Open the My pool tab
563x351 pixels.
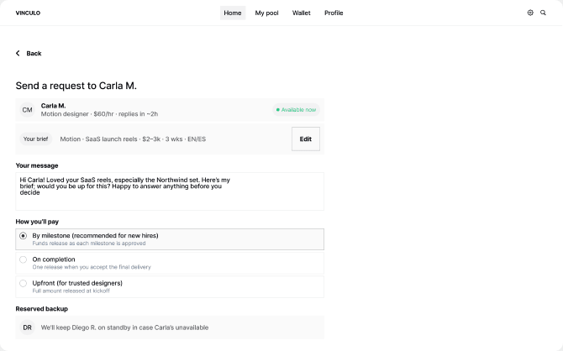coord(266,13)
